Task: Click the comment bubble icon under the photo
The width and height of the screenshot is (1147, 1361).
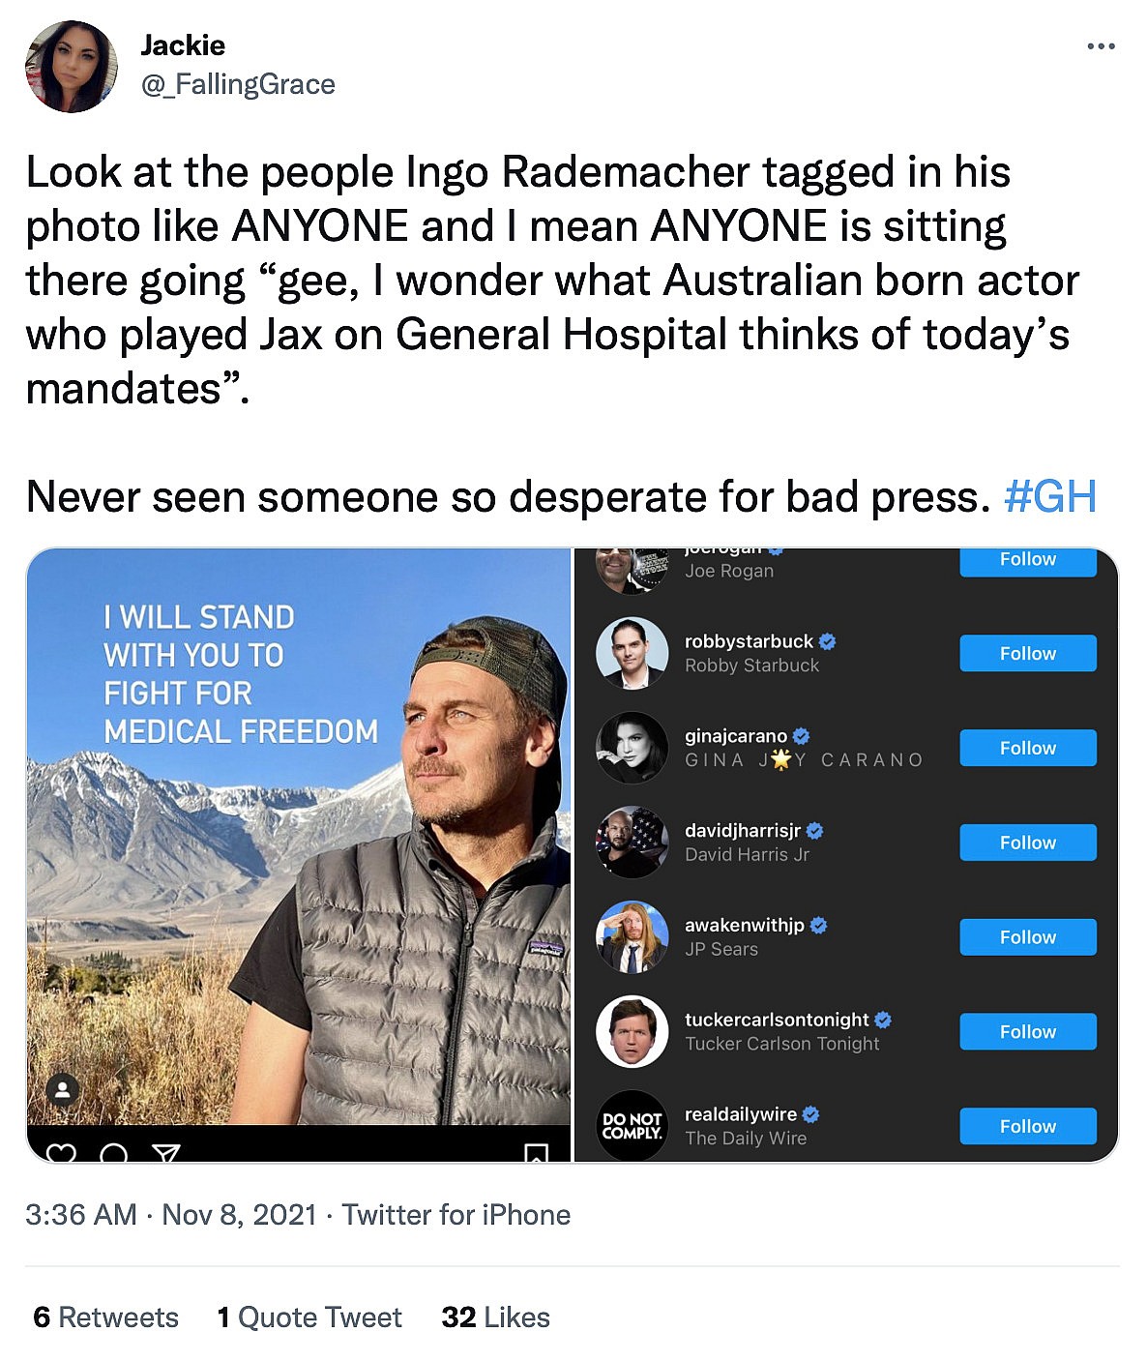Action: [114, 1153]
